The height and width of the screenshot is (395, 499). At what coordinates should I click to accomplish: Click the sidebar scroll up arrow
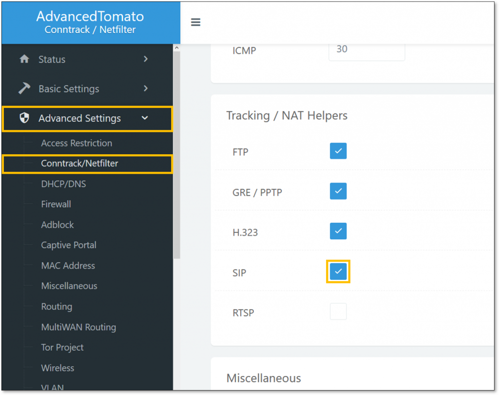coord(176,48)
